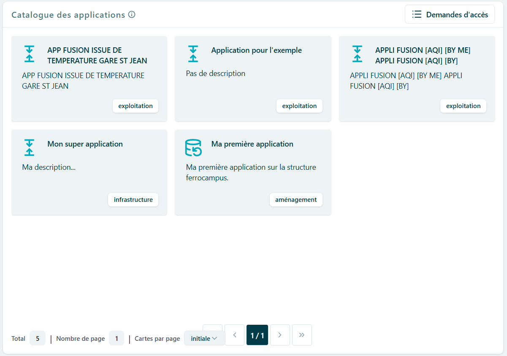Click the fusion icon of APPLI FUSION [AQI] card

tap(357, 54)
